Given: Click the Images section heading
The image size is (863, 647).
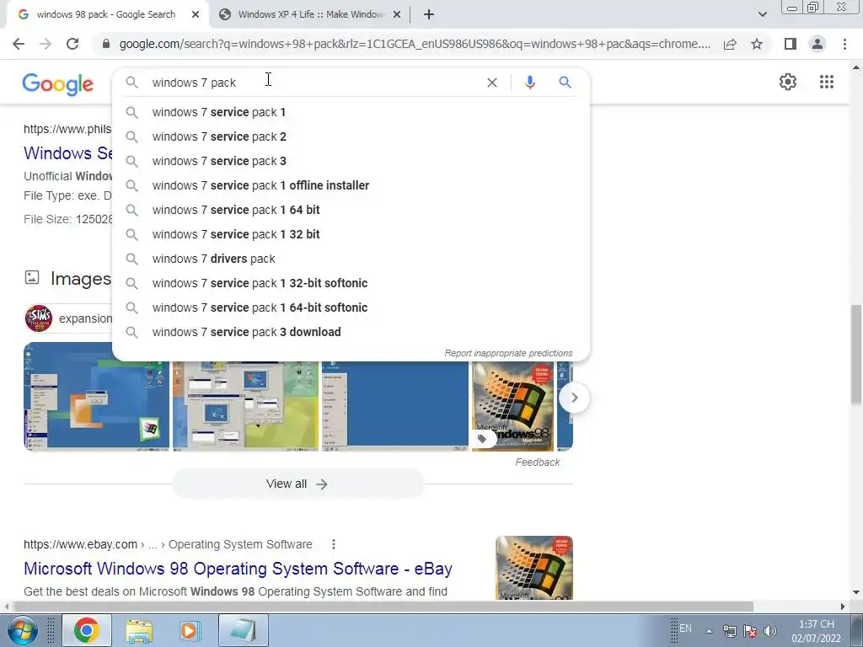Looking at the screenshot, I should 80,279.
